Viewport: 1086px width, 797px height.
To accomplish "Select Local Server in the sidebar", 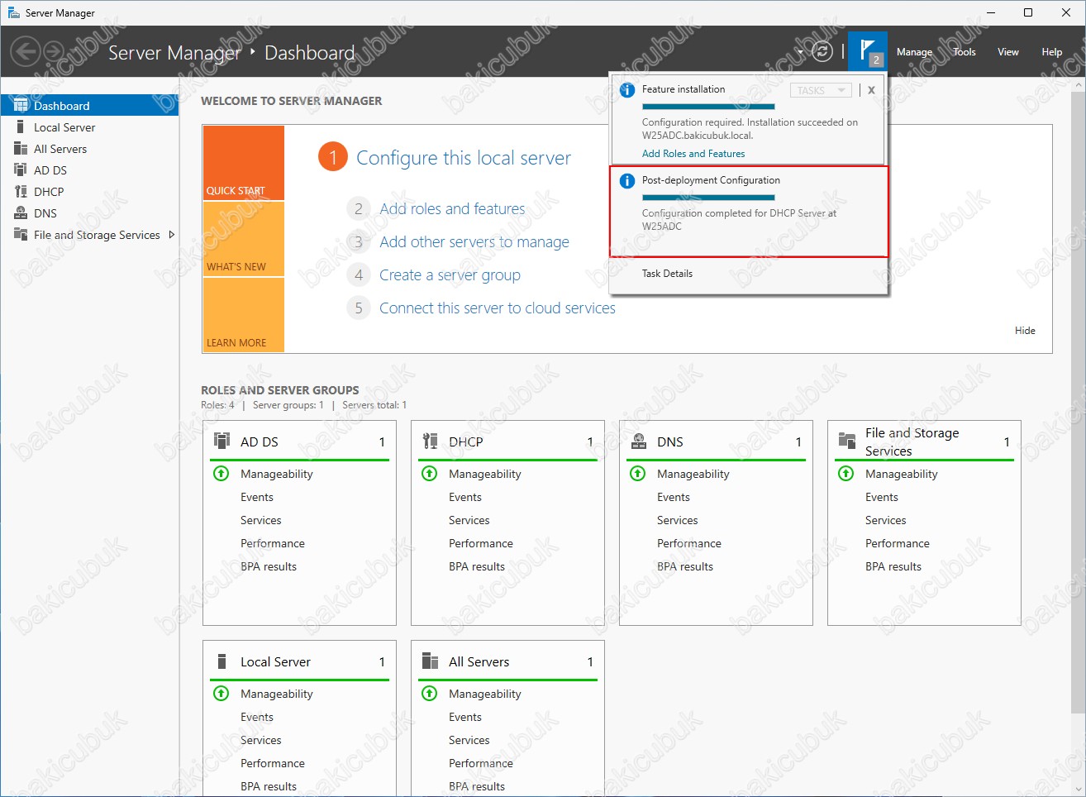I will pos(89,127).
